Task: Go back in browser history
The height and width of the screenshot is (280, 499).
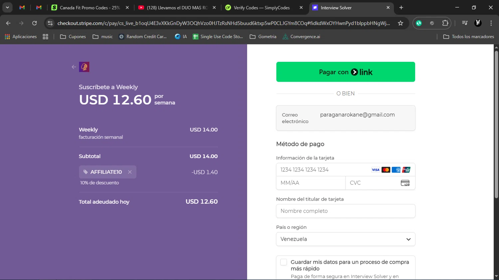Action: [8, 23]
